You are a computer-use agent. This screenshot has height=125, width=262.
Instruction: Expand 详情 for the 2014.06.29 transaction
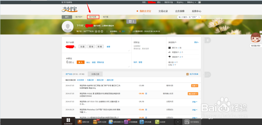coord(195,110)
